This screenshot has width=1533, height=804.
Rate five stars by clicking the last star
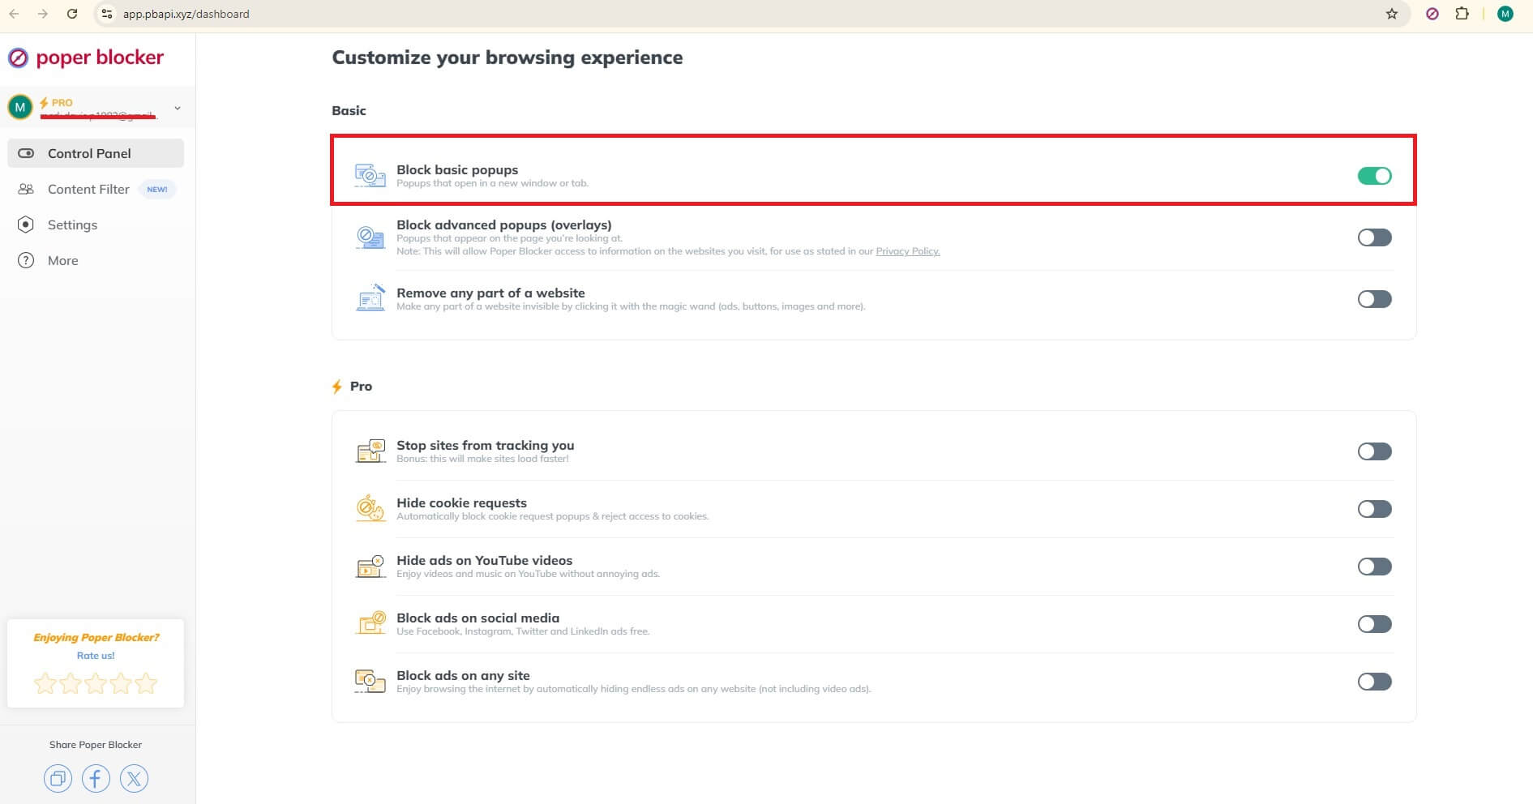146,683
